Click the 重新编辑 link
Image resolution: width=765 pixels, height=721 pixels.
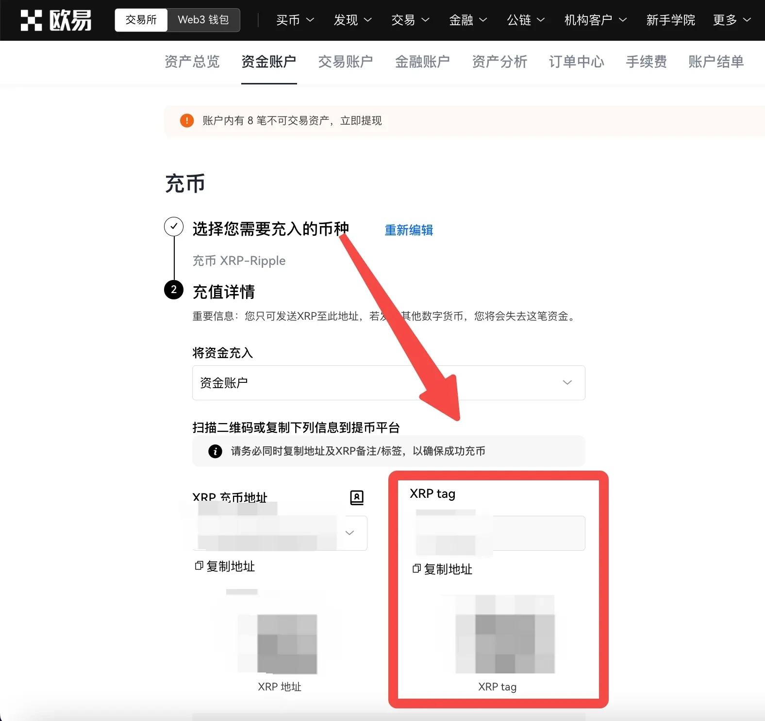click(x=409, y=230)
